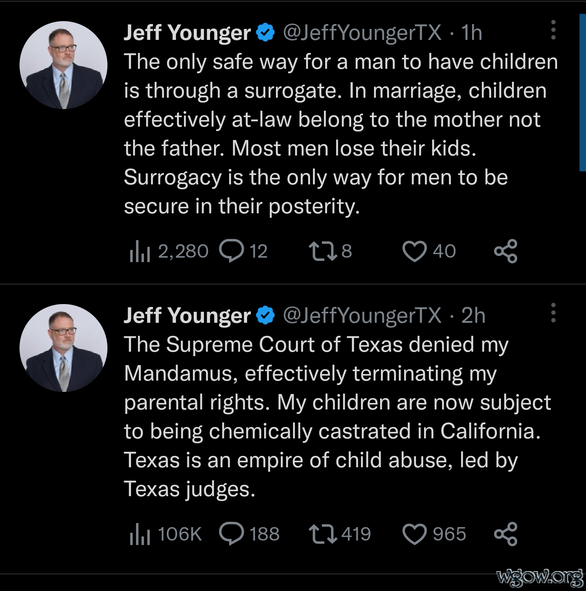Open profile picture on the 2h tweet
Image resolution: width=586 pixels, height=591 pixels.
[63, 348]
